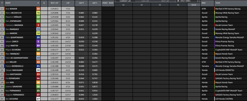The image size is (247, 101).
Task: Select rider Luca MARINI
Action: 11,33
